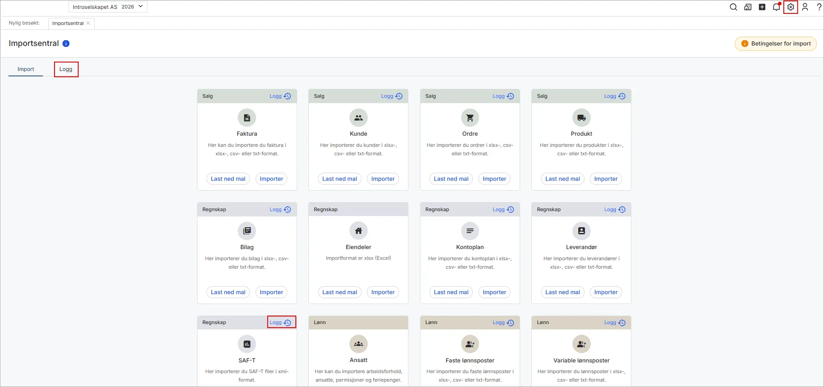
Task: Open the Logg link on the Faktura card
Action: [280, 96]
